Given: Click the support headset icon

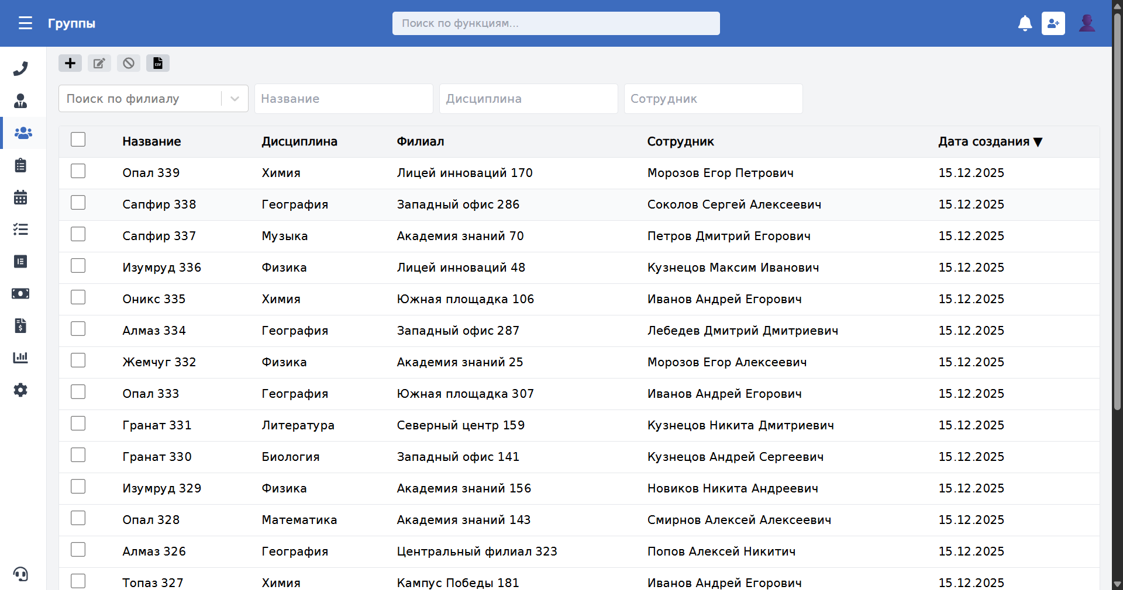Looking at the screenshot, I should coord(20,574).
